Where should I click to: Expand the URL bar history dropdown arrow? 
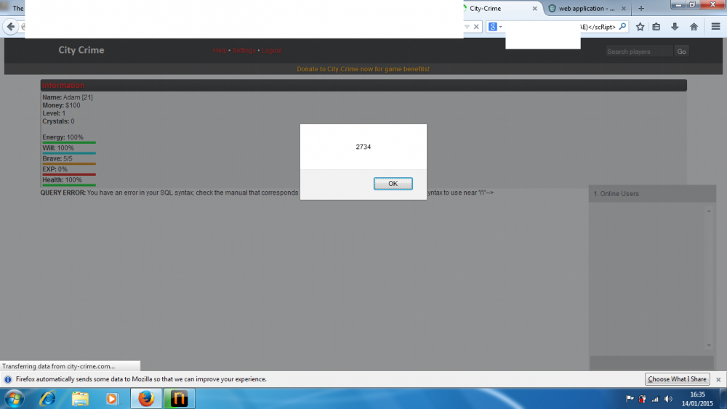tap(467, 27)
